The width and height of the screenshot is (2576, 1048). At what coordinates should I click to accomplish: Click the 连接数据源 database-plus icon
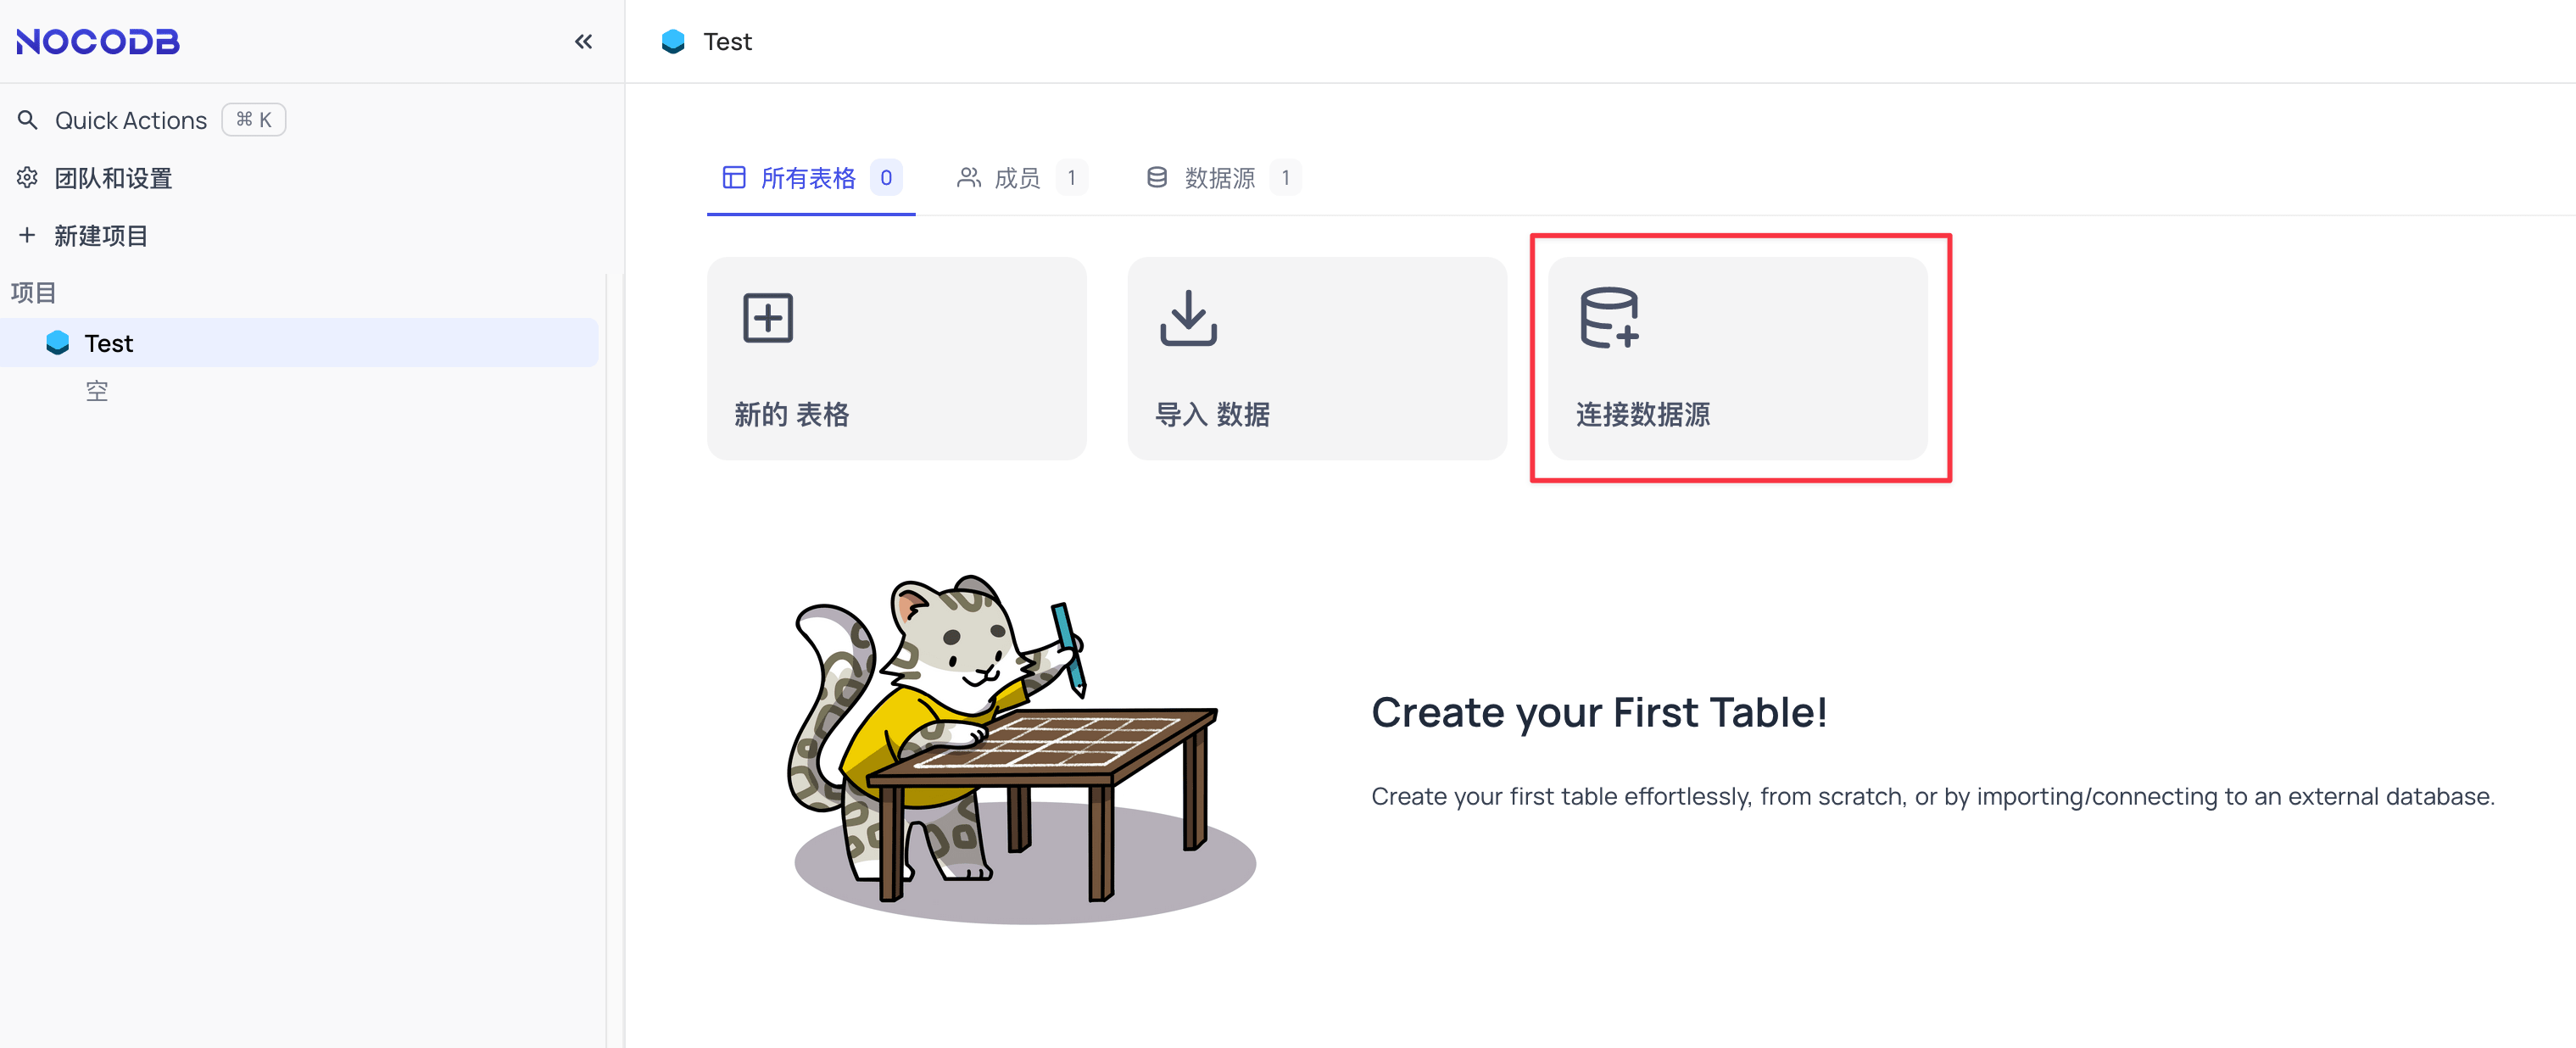coord(1607,318)
